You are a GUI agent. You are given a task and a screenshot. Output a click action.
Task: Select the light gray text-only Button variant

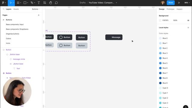[82, 46]
